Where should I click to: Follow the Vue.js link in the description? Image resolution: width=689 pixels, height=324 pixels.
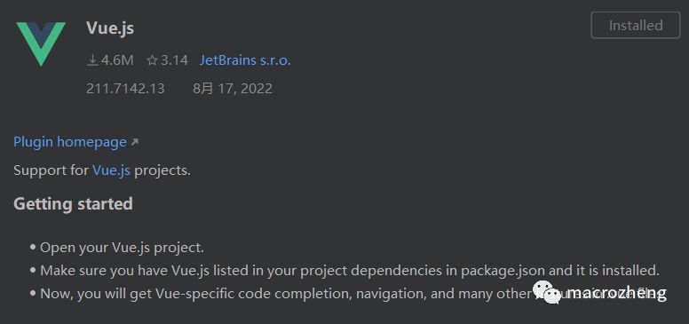[x=111, y=170]
